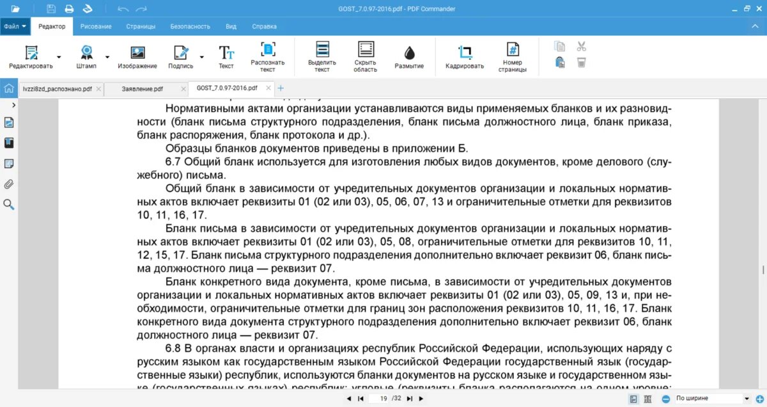Viewport: 767px width, 407px height.
Task: Expand the Редактировать dropdown arrow
Action: point(59,56)
